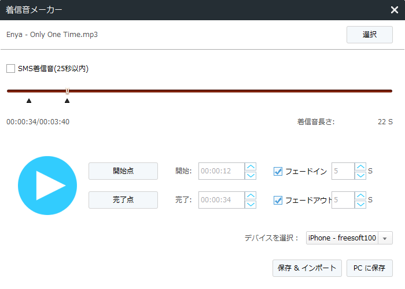The height and width of the screenshot is (289, 405).
Task: Select the start point triangle marker
Action: 29,101
